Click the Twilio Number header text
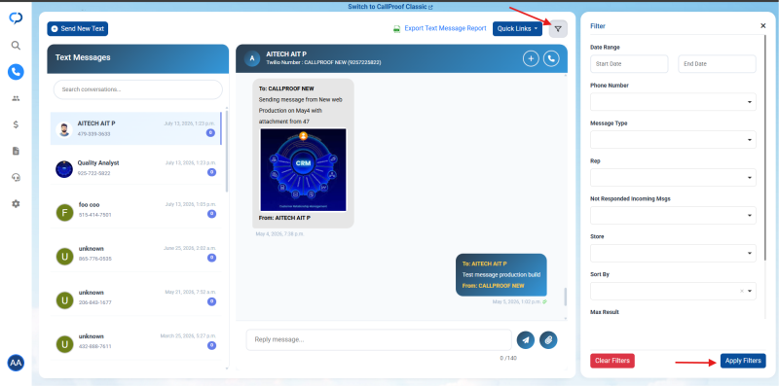The width and height of the screenshot is (779, 386). click(323, 62)
